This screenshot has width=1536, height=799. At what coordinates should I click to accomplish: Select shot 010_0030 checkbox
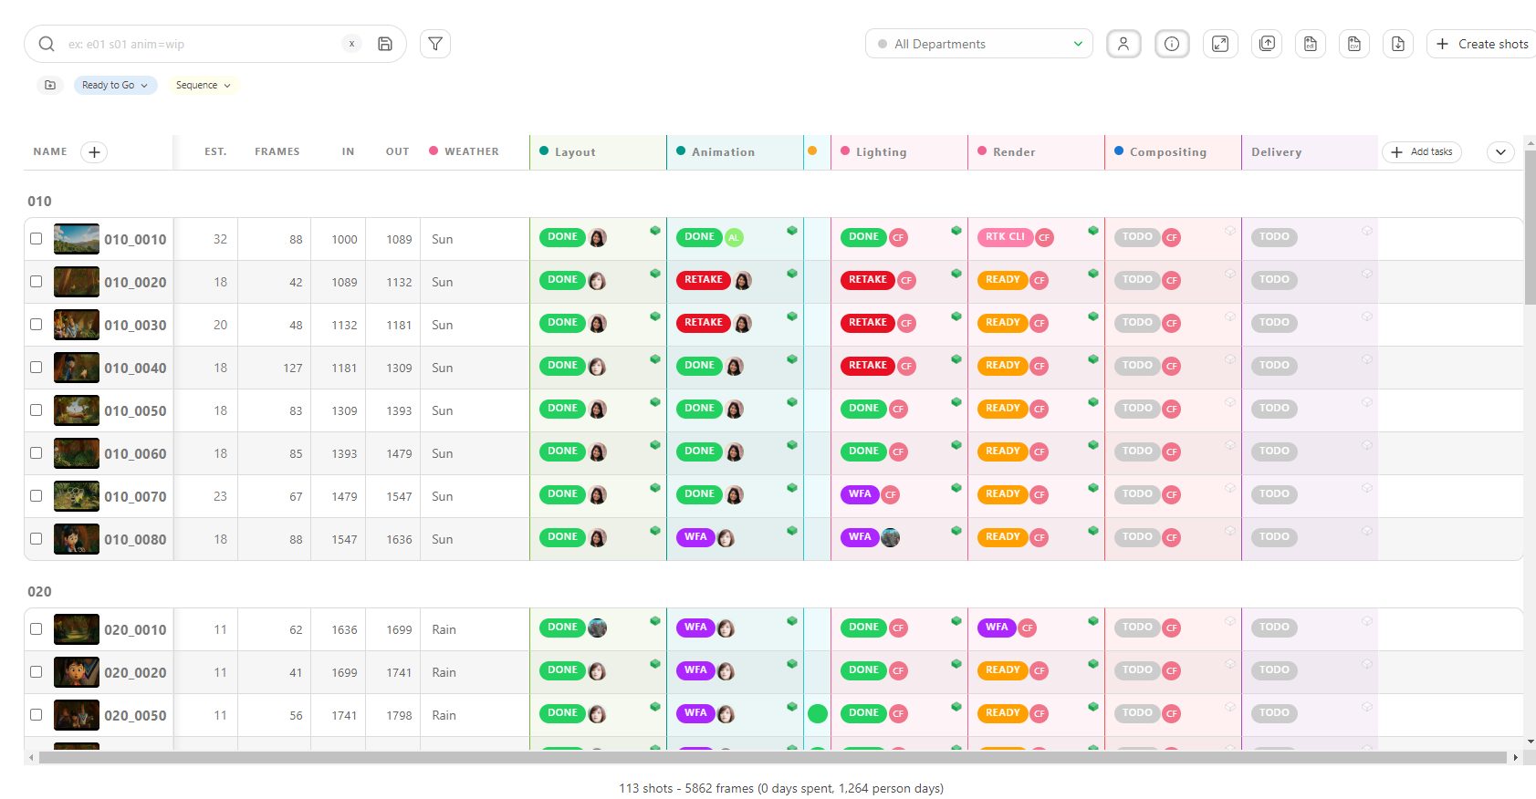[36, 324]
